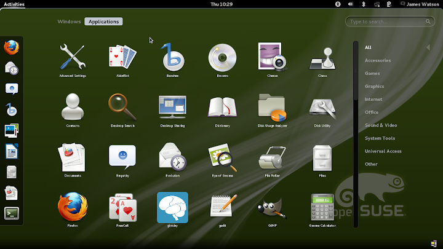Screen dimensions: 443x249
Task: Open Disk Usage Analyzer
Action: pyautogui.click(x=273, y=110)
